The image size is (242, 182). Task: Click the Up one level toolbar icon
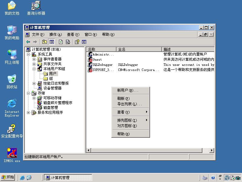[x=44, y=42]
